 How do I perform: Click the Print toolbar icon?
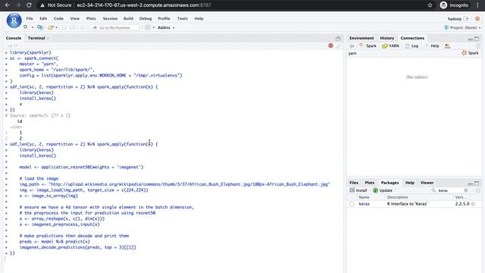tap(83, 27)
